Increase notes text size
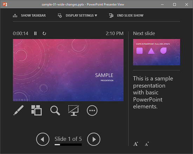This screenshot has width=193, height=154. [136, 144]
